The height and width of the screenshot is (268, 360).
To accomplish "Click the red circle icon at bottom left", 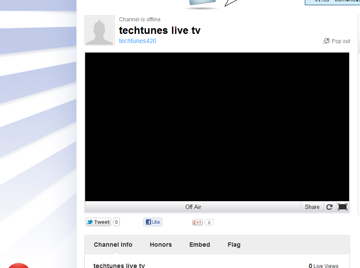I will coord(19,265).
